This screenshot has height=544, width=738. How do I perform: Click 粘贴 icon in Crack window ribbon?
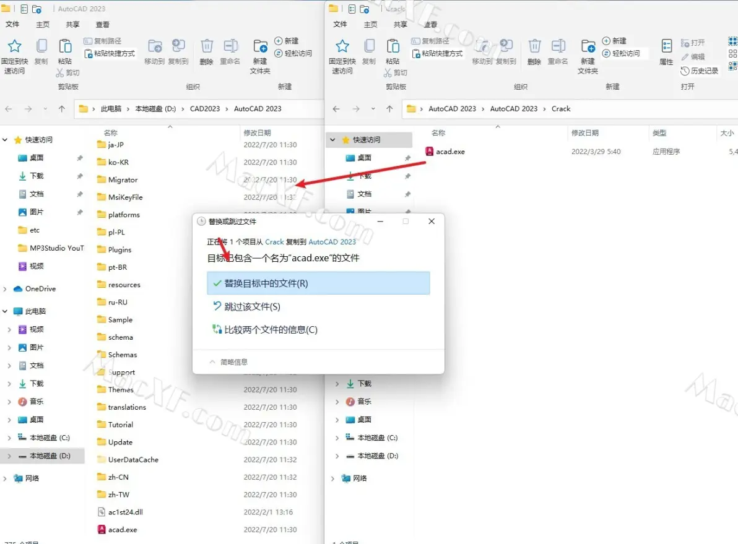tap(393, 46)
